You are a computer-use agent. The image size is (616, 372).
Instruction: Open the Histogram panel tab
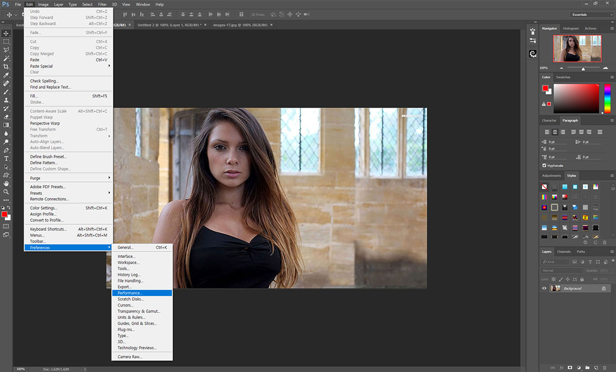570,28
